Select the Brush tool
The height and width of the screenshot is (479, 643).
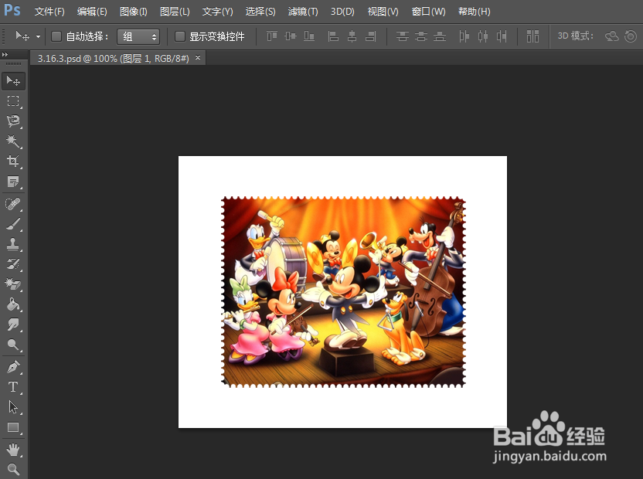14,224
